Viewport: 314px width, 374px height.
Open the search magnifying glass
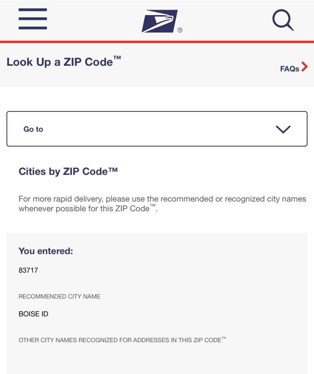click(282, 20)
